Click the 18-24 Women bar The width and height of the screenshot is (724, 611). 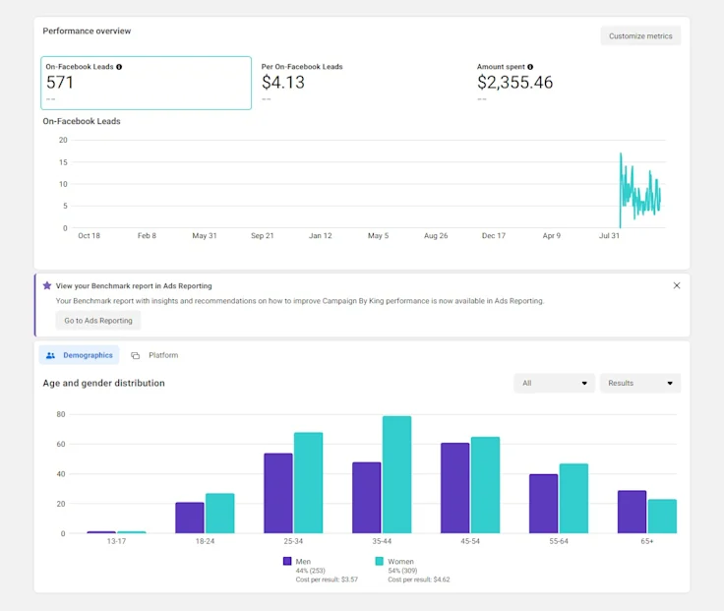219,514
